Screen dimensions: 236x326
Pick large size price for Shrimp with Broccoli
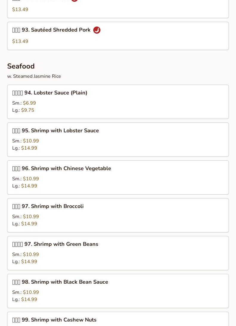click(x=29, y=224)
